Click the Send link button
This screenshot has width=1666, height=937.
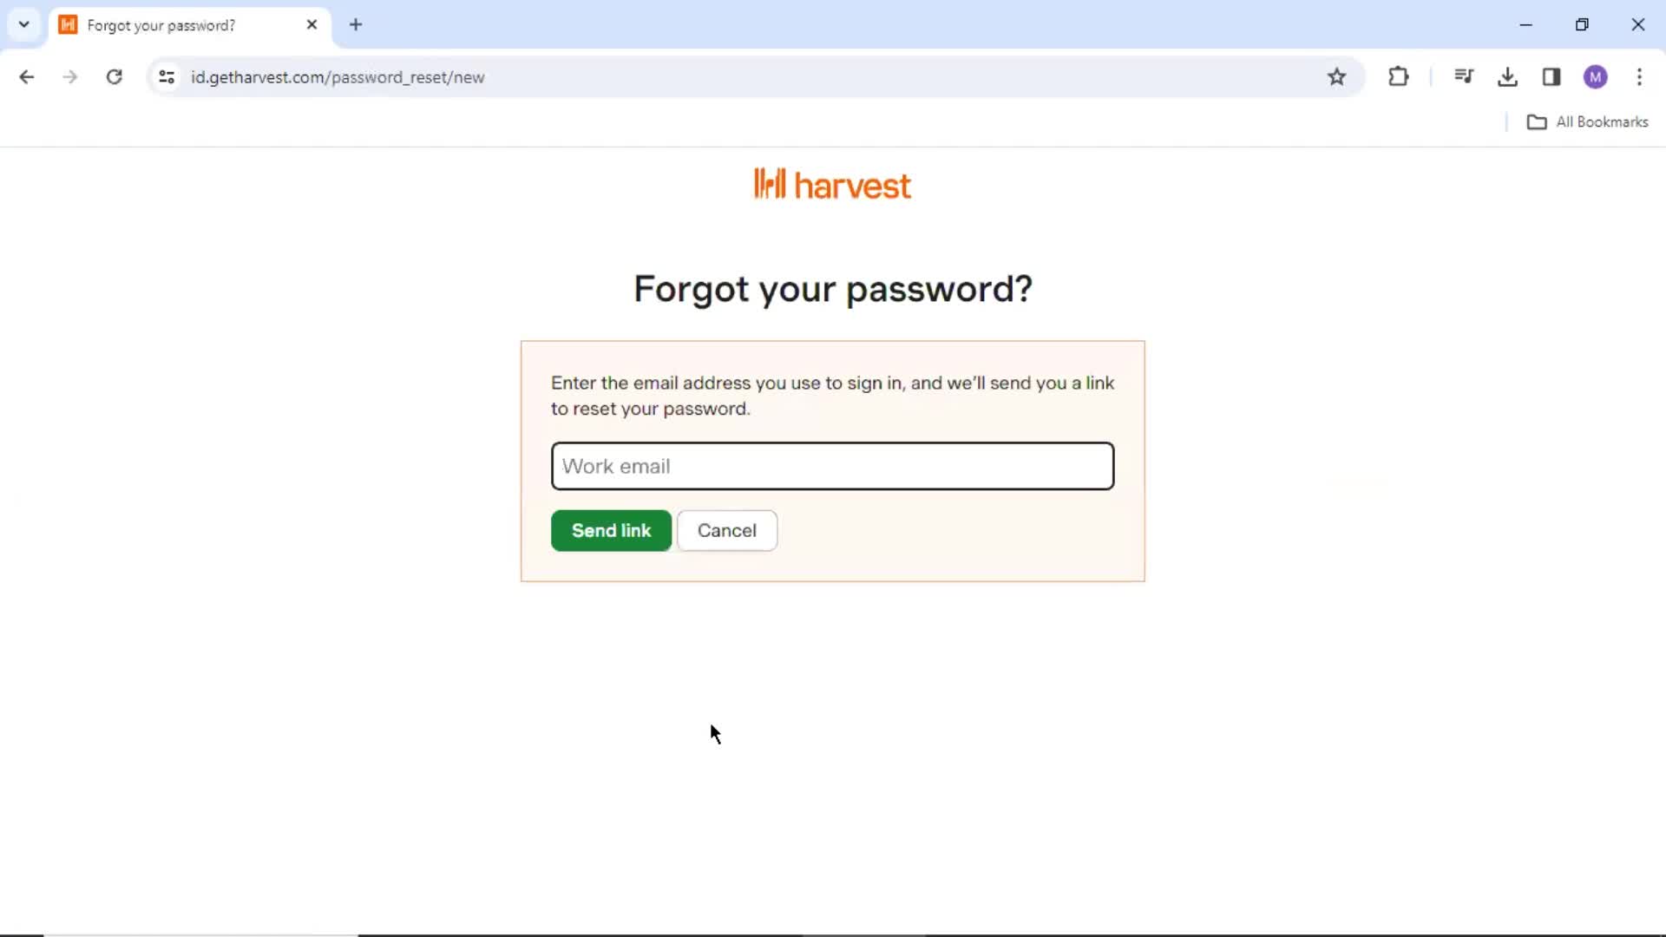click(x=612, y=530)
